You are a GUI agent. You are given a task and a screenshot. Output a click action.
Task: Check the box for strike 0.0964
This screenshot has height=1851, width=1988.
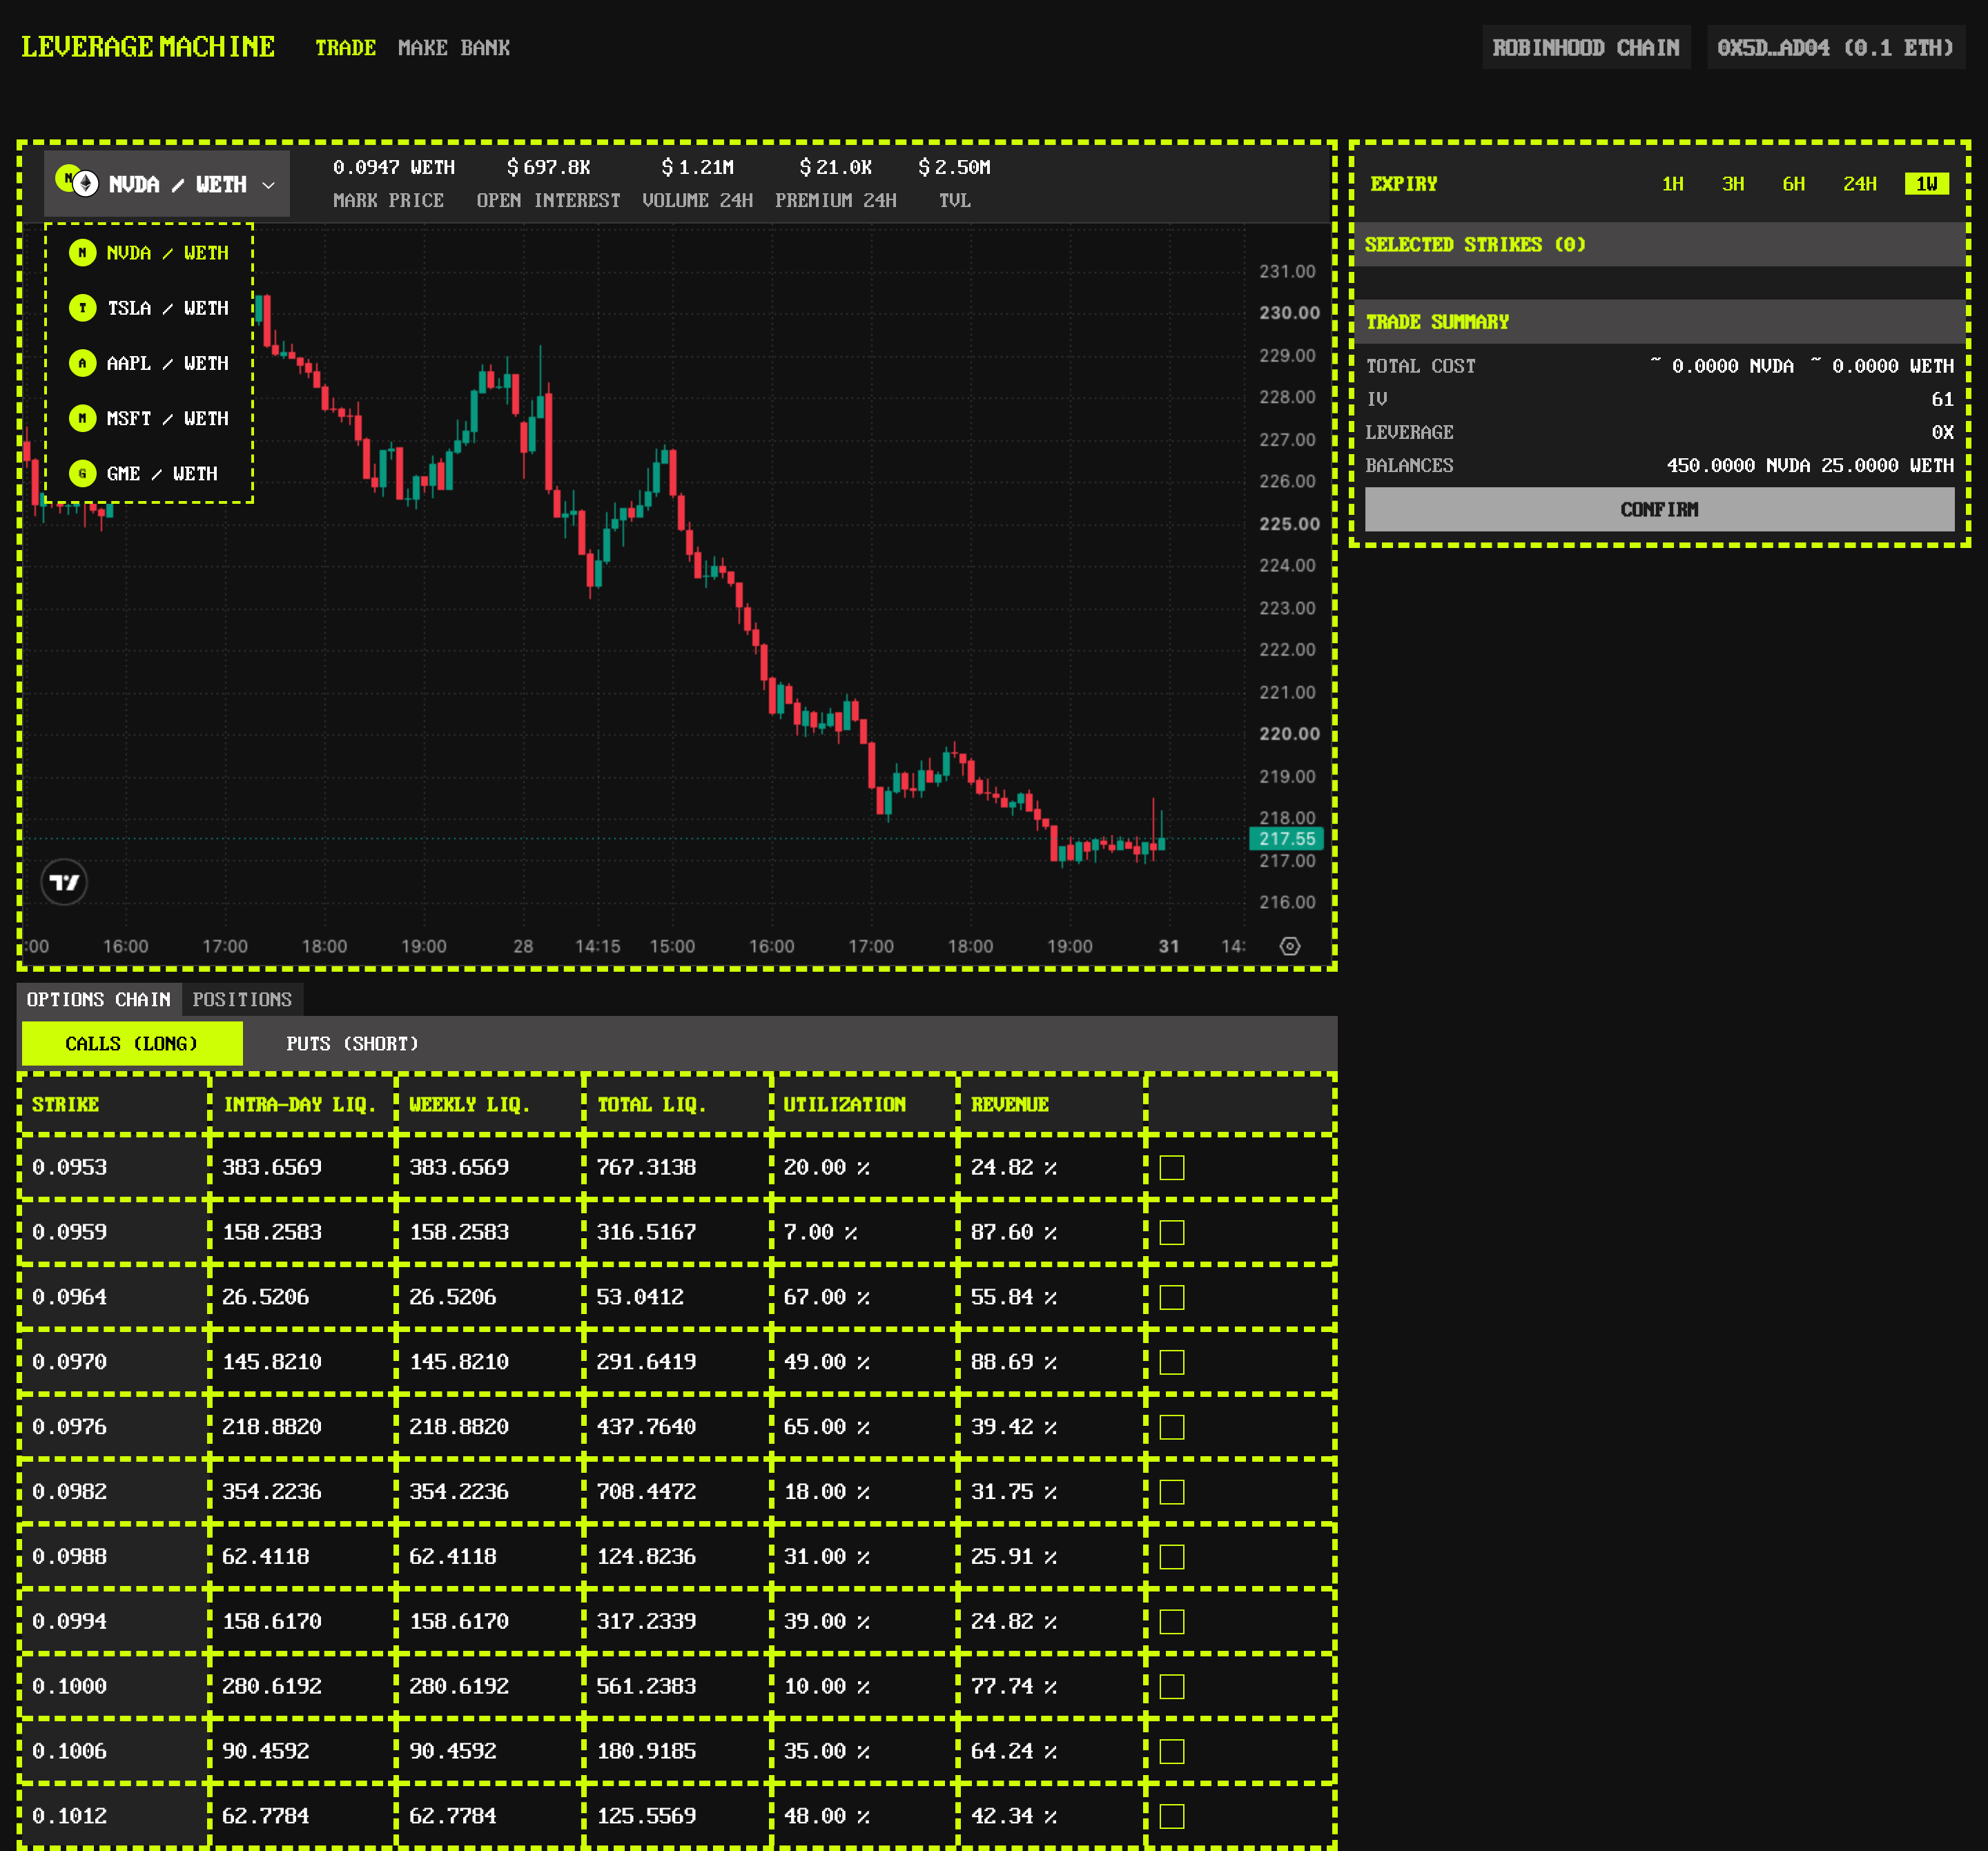pos(1172,1298)
